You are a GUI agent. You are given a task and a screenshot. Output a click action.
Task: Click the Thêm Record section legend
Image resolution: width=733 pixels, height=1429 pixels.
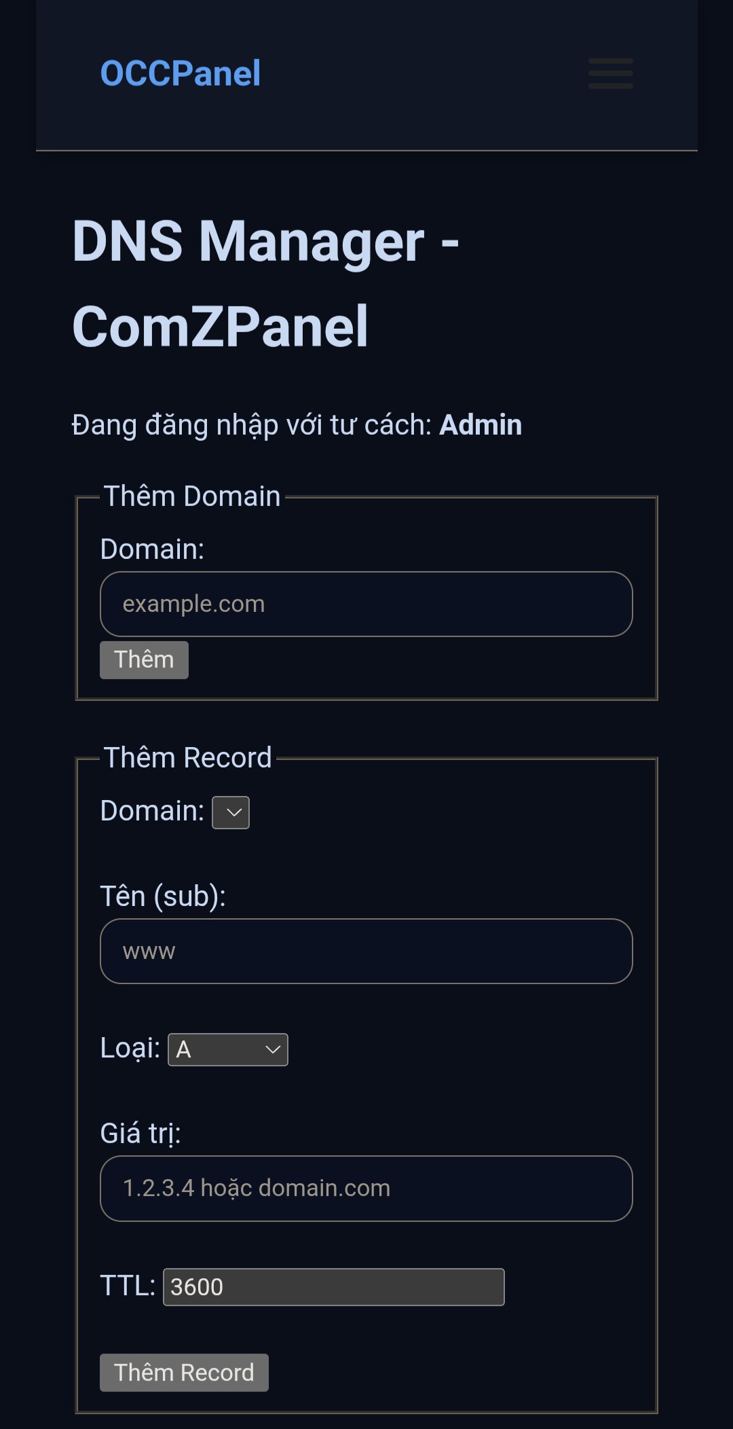click(x=188, y=758)
